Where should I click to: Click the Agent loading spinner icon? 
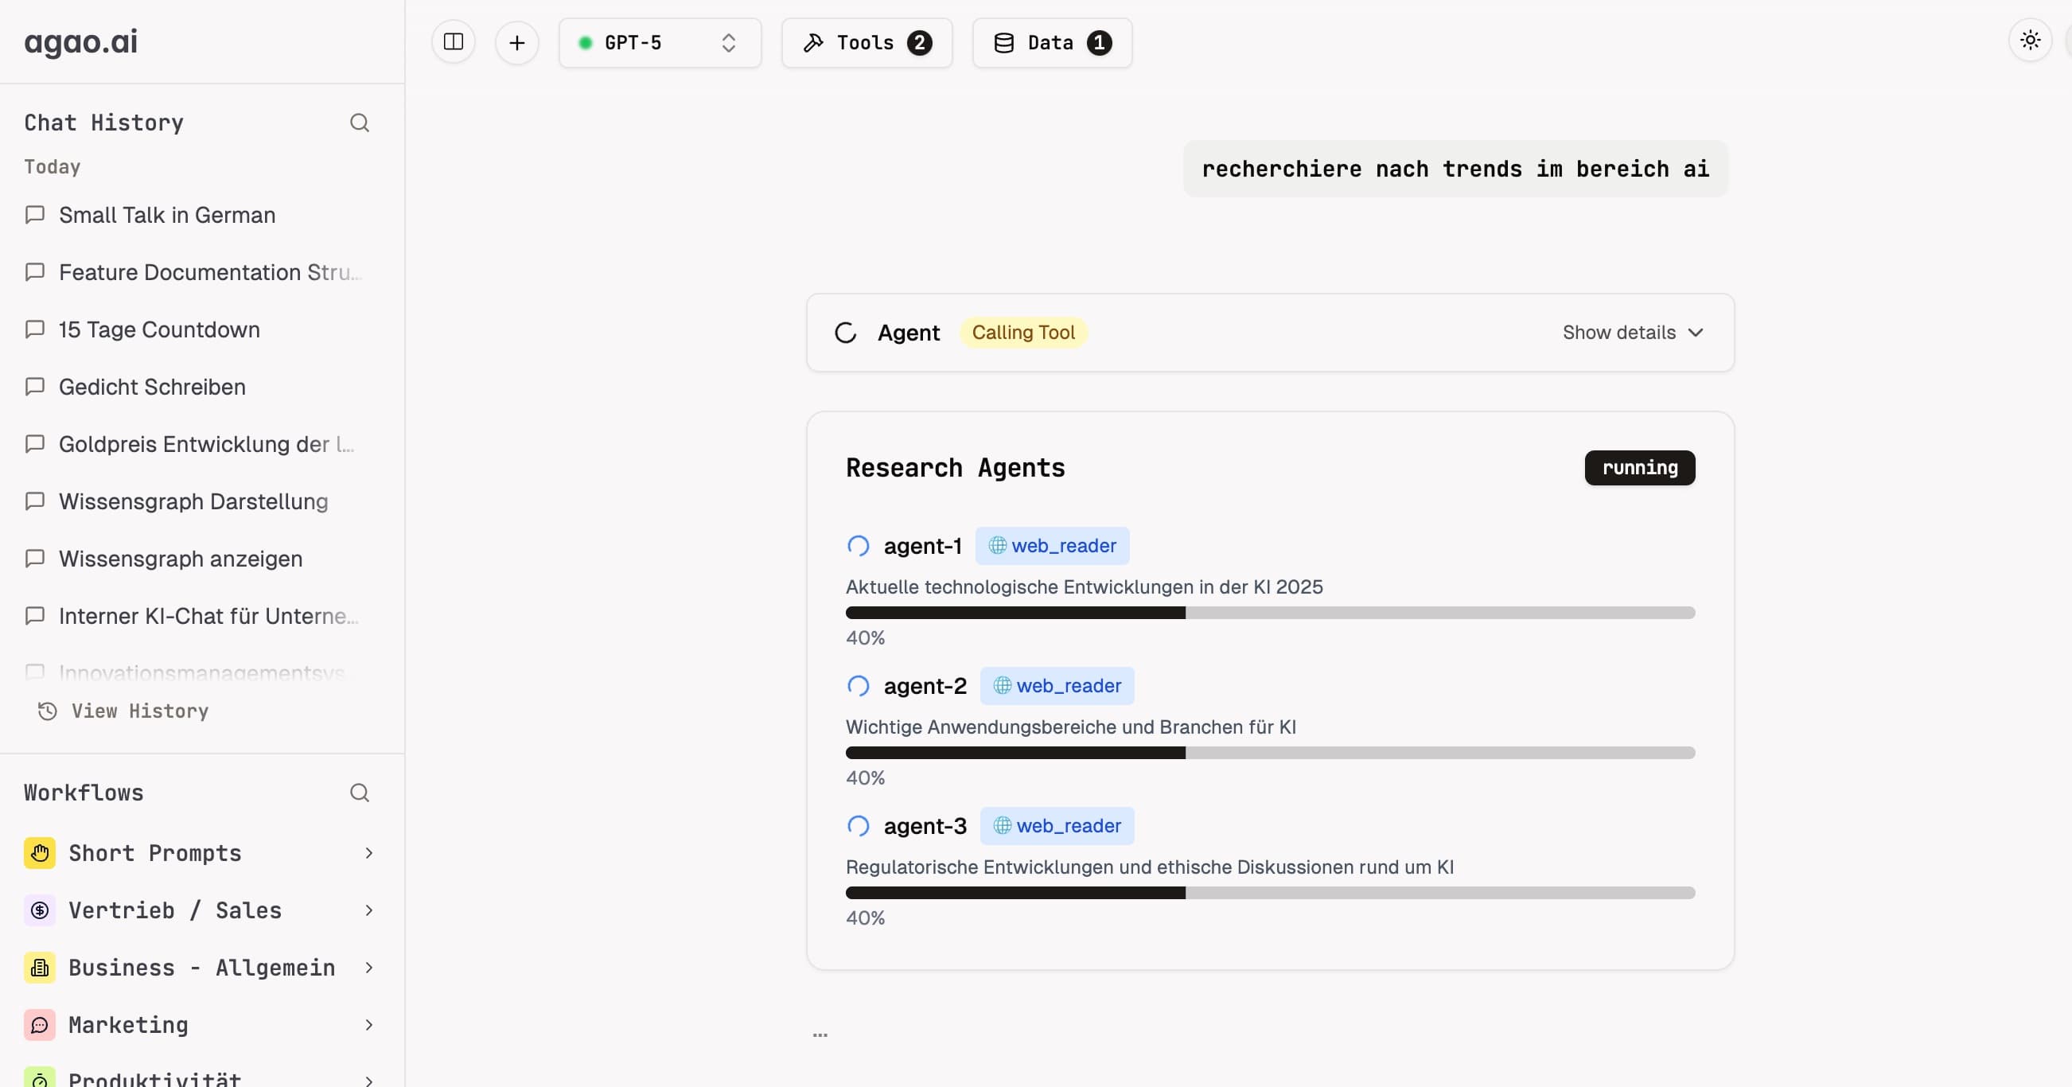click(845, 333)
